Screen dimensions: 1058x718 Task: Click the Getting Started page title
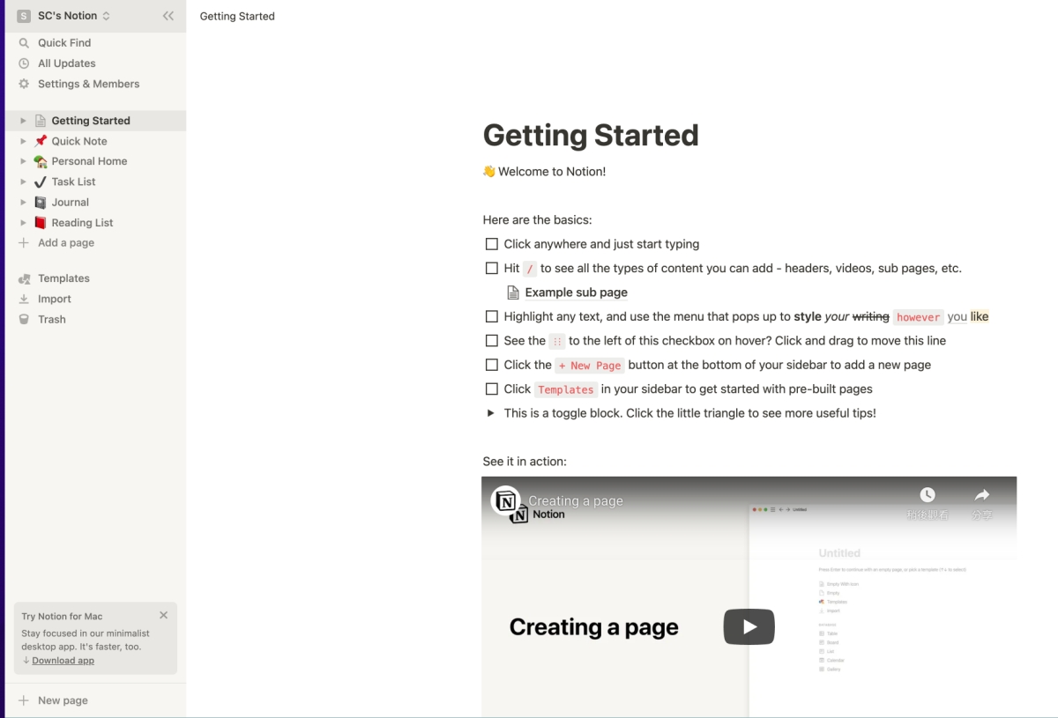(x=591, y=135)
